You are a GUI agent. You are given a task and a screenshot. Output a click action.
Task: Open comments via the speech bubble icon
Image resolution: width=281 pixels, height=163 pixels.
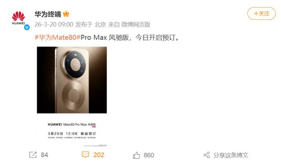coord(85,154)
